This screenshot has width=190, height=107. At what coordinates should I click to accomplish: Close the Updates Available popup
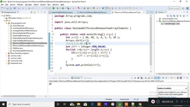coord(186,88)
